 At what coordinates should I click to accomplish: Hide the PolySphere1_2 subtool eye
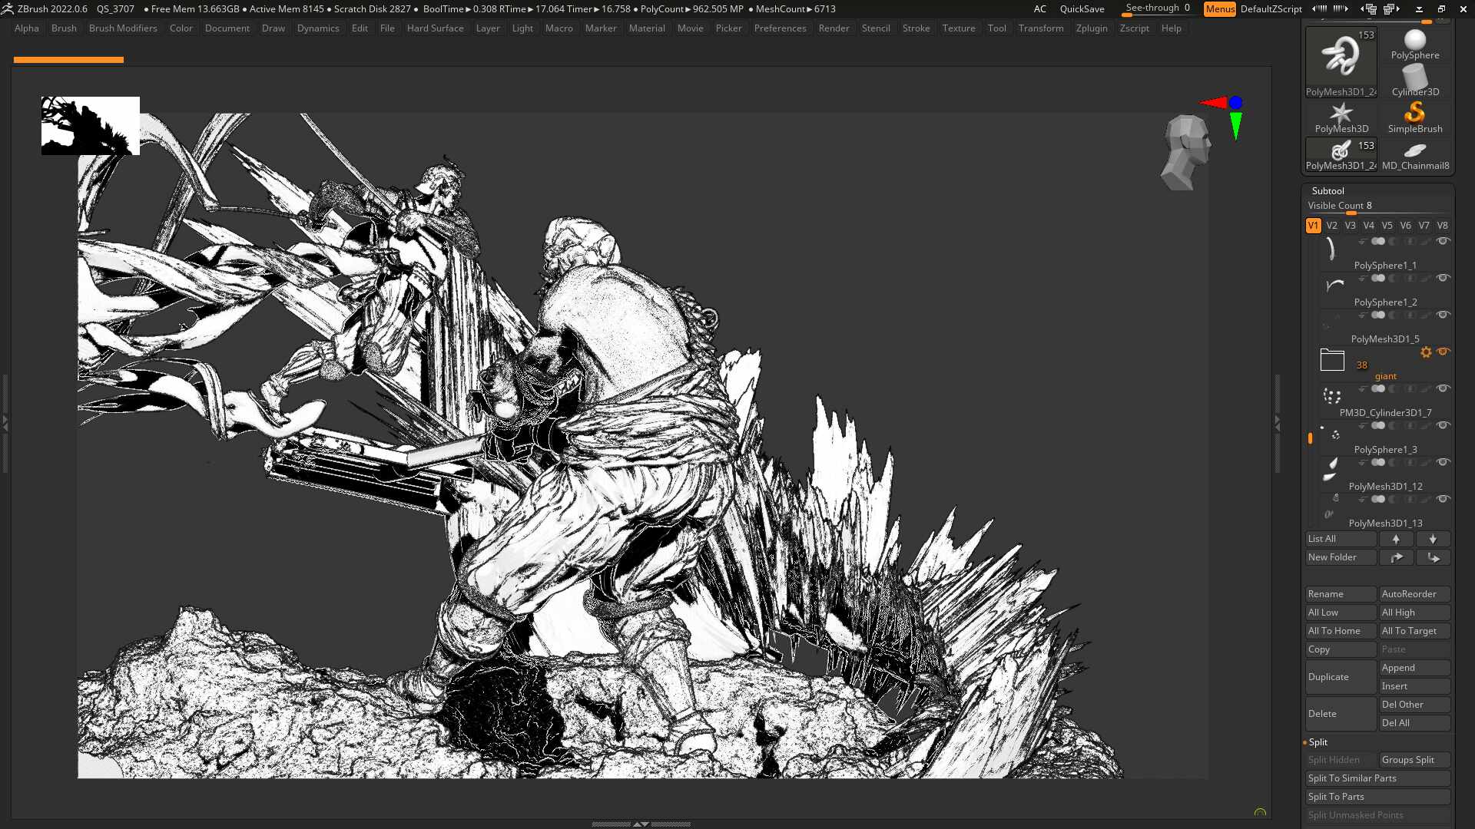point(1443,278)
